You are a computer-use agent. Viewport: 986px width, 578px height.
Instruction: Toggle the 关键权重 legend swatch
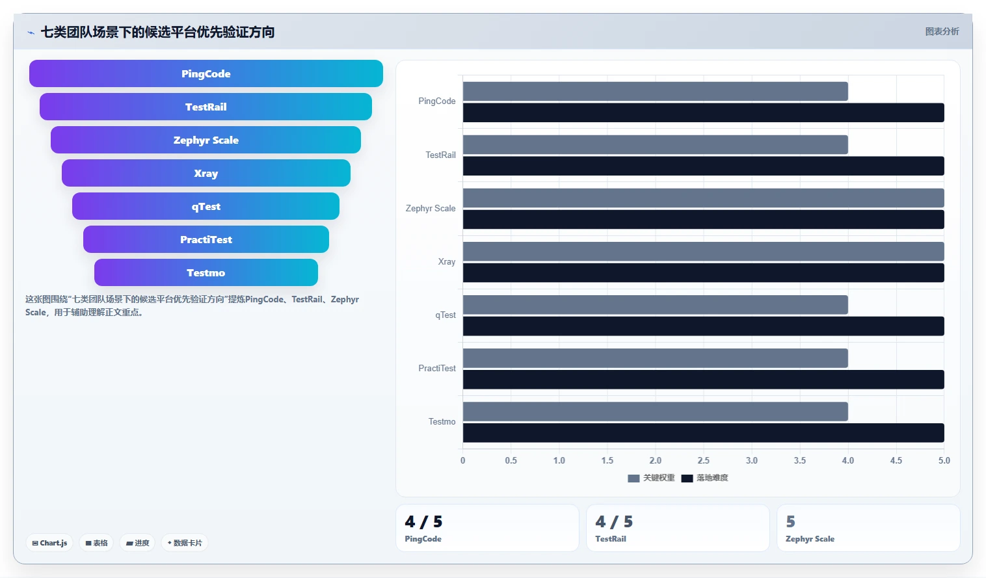tap(633, 478)
